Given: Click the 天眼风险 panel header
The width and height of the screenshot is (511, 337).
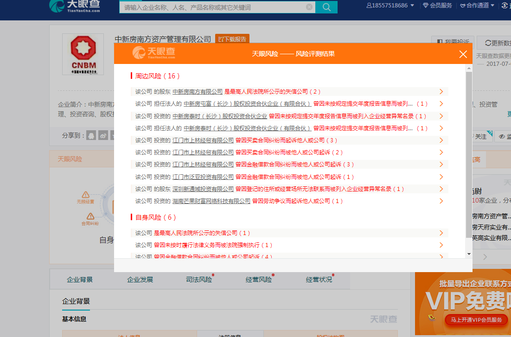Looking at the screenshot, I should pos(70,159).
